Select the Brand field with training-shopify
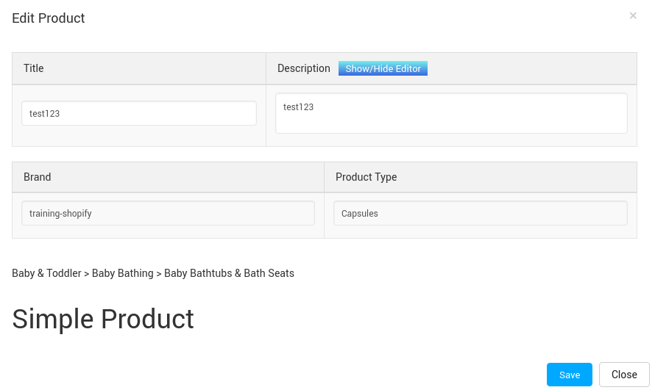Viewport: 655px width, 390px height. [x=168, y=213]
